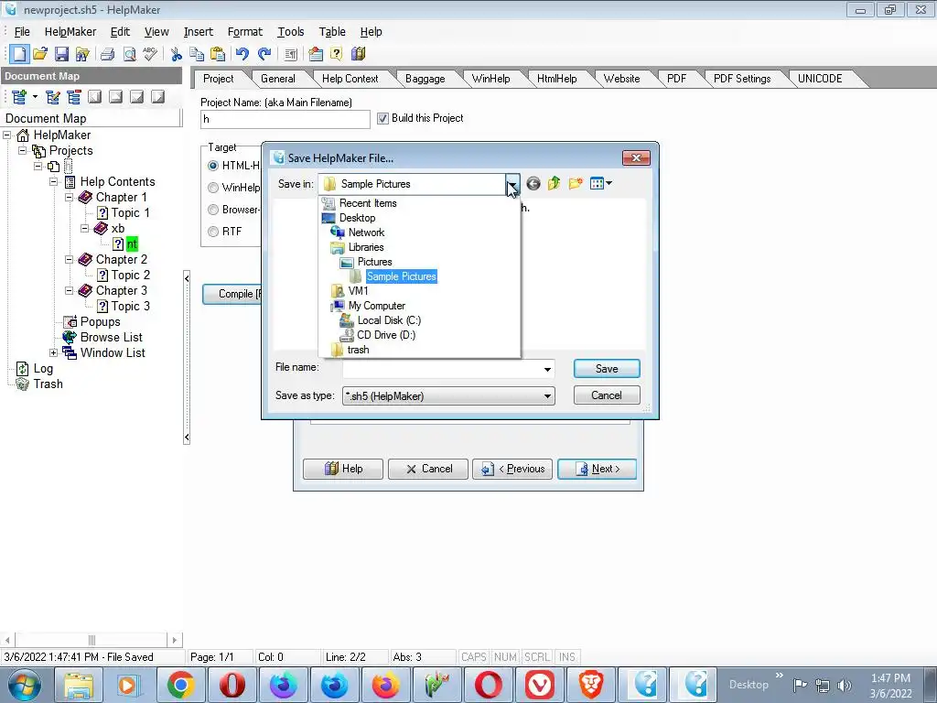The height and width of the screenshot is (703, 937).
Task: Click the Create New Folder icon
Action: pos(576,183)
